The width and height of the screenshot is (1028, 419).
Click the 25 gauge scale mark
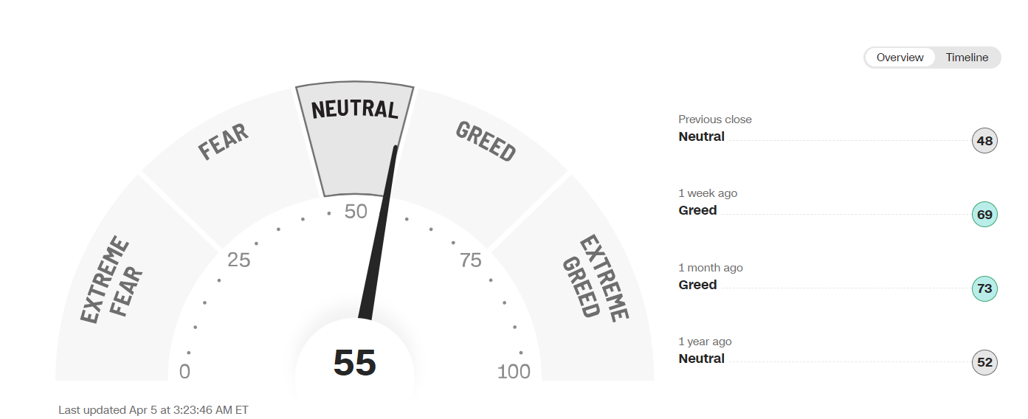tap(239, 260)
